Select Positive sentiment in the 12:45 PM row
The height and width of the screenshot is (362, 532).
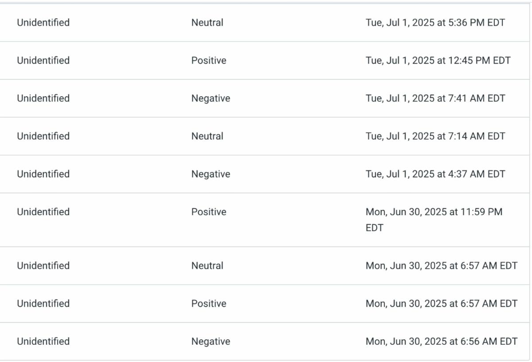[x=208, y=60]
